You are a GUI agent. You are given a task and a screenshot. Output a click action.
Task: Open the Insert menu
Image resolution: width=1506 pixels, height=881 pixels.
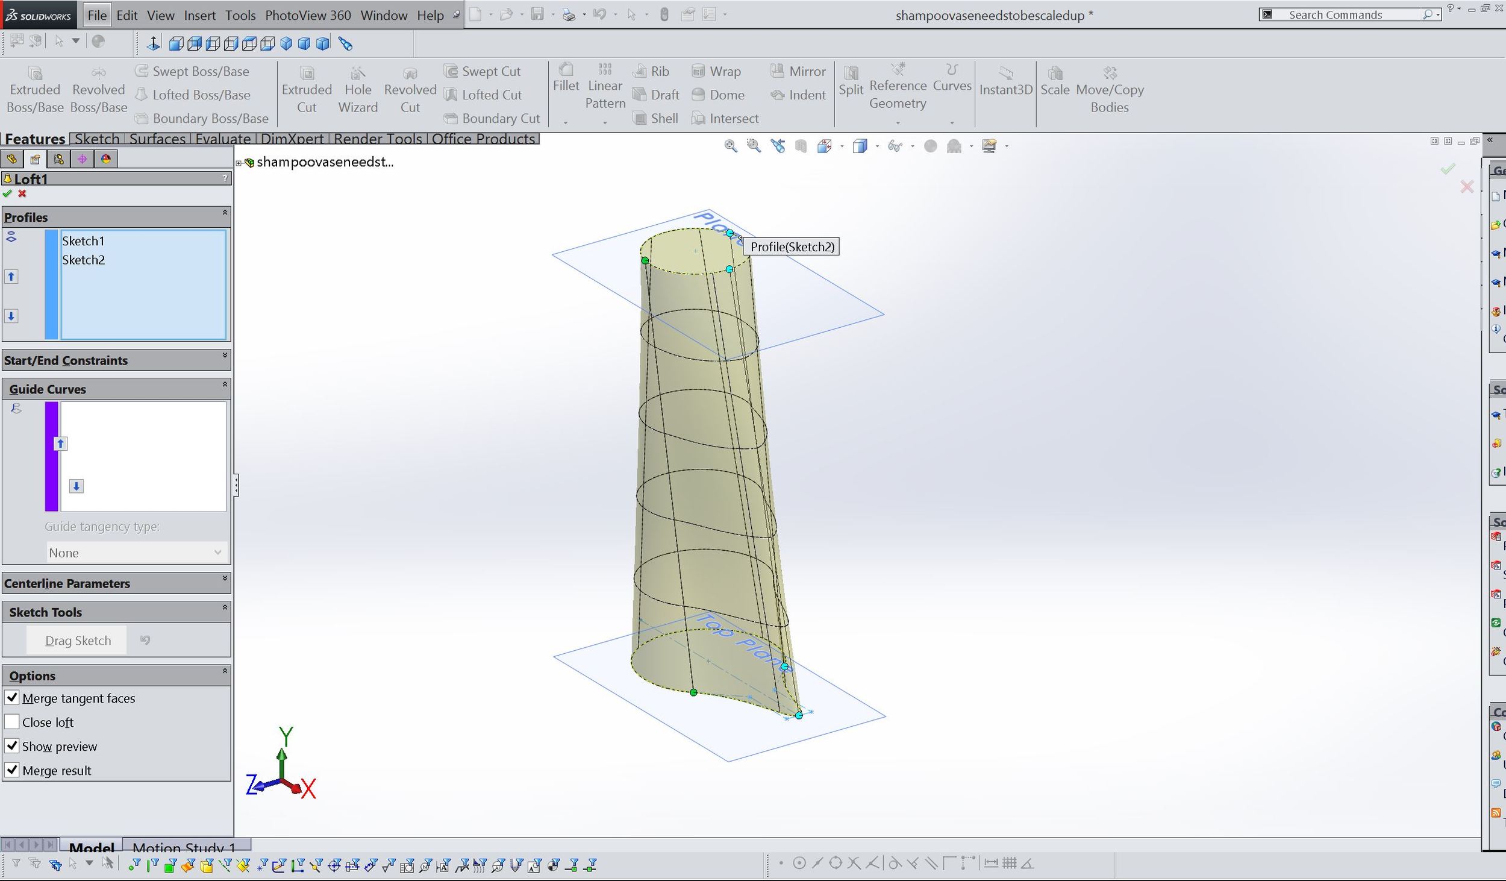click(199, 15)
